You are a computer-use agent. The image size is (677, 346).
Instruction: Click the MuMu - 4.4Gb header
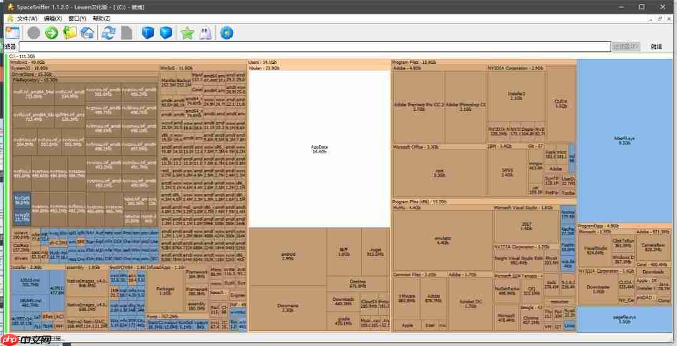tap(407, 208)
